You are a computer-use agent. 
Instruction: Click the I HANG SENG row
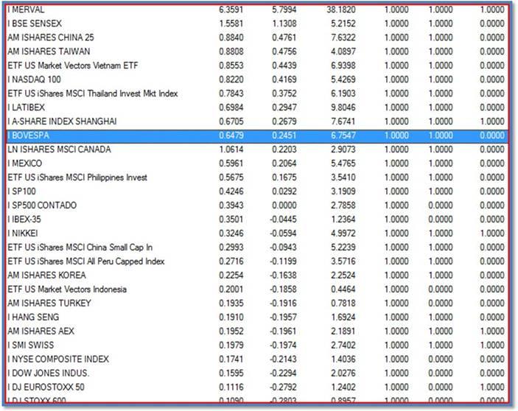pyautogui.click(x=256, y=317)
